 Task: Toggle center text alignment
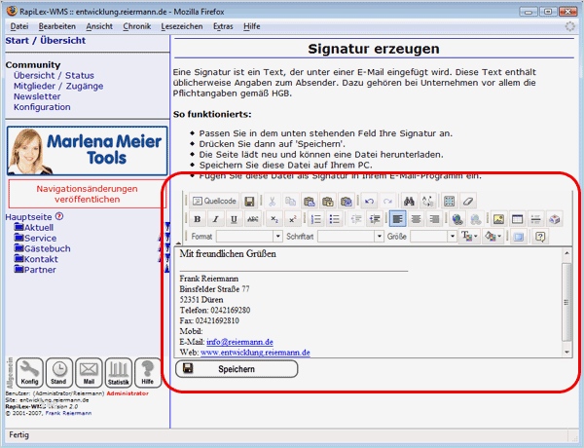tap(416, 219)
